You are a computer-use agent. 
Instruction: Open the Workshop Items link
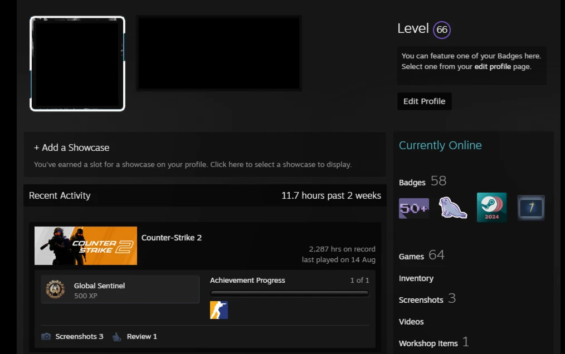[x=434, y=342]
